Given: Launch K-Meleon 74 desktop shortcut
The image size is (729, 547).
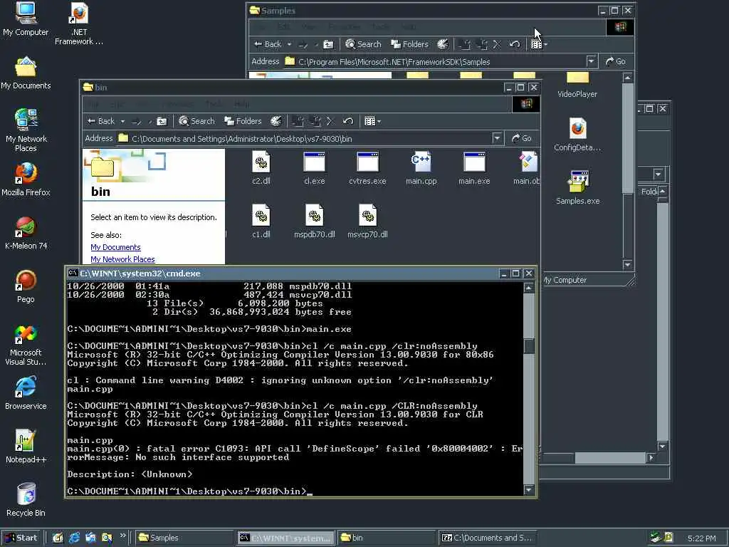Looking at the screenshot, I should click(x=26, y=233).
